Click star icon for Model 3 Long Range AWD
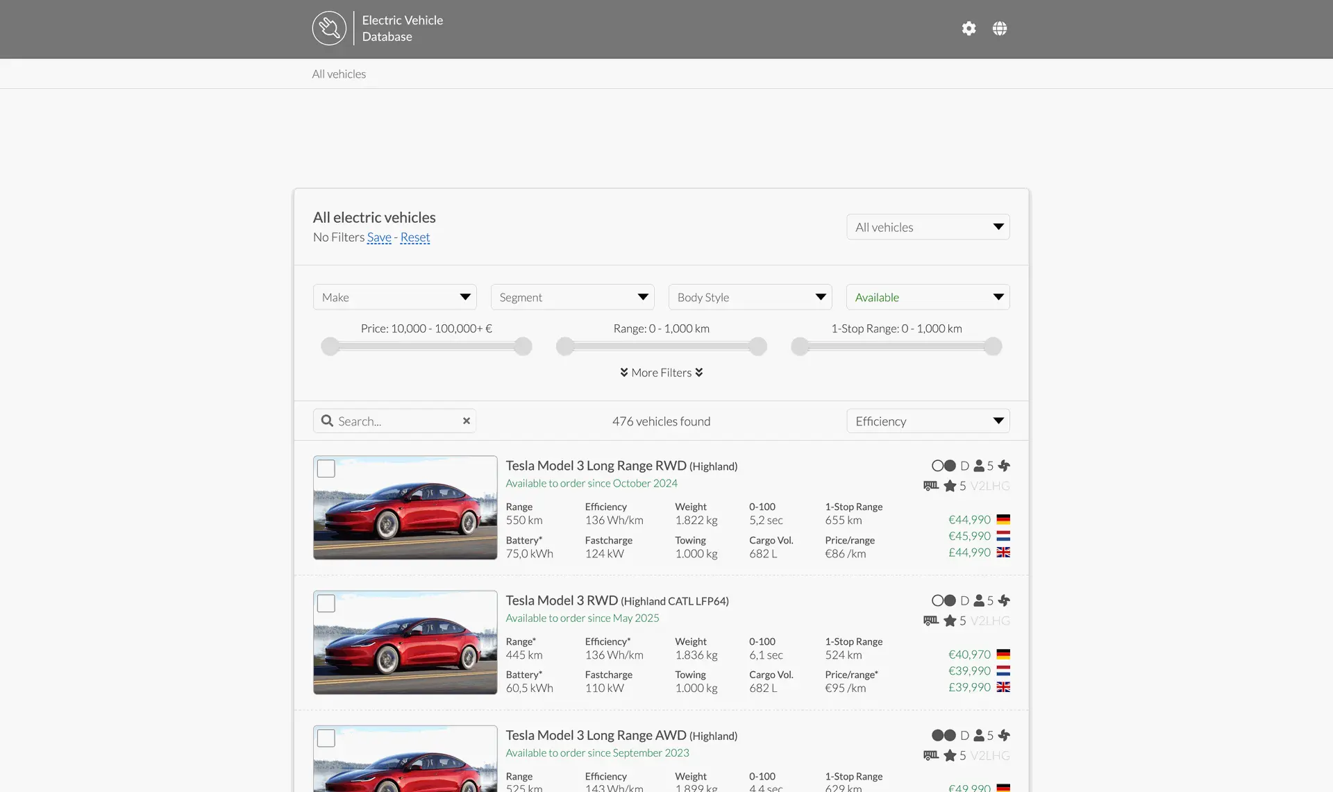 [x=950, y=755]
